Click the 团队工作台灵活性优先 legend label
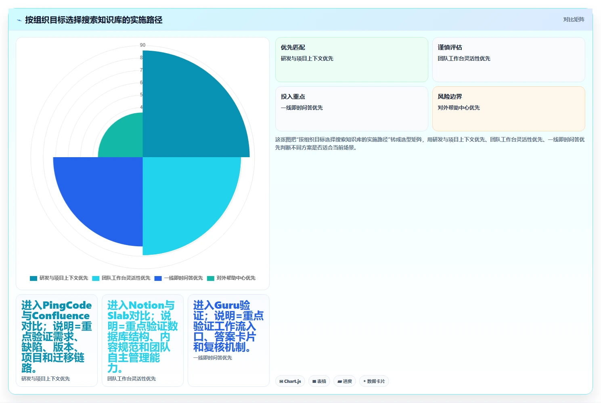The height and width of the screenshot is (403, 601). (x=126, y=278)
